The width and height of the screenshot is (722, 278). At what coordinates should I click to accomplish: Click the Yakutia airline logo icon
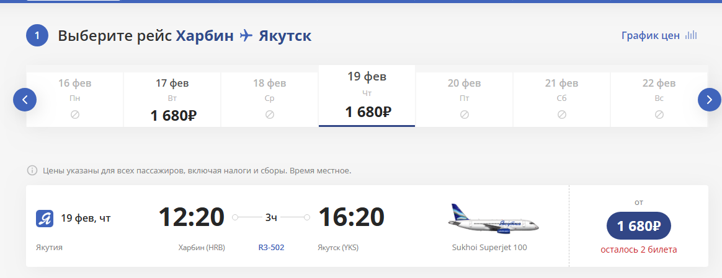tap(45, 218)
